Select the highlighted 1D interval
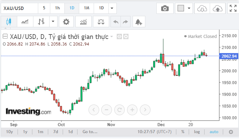 point(72,8)
